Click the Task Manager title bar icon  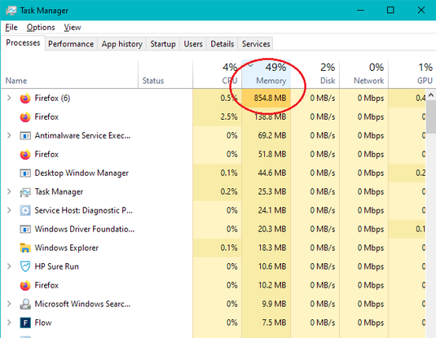tap(11, 11)
